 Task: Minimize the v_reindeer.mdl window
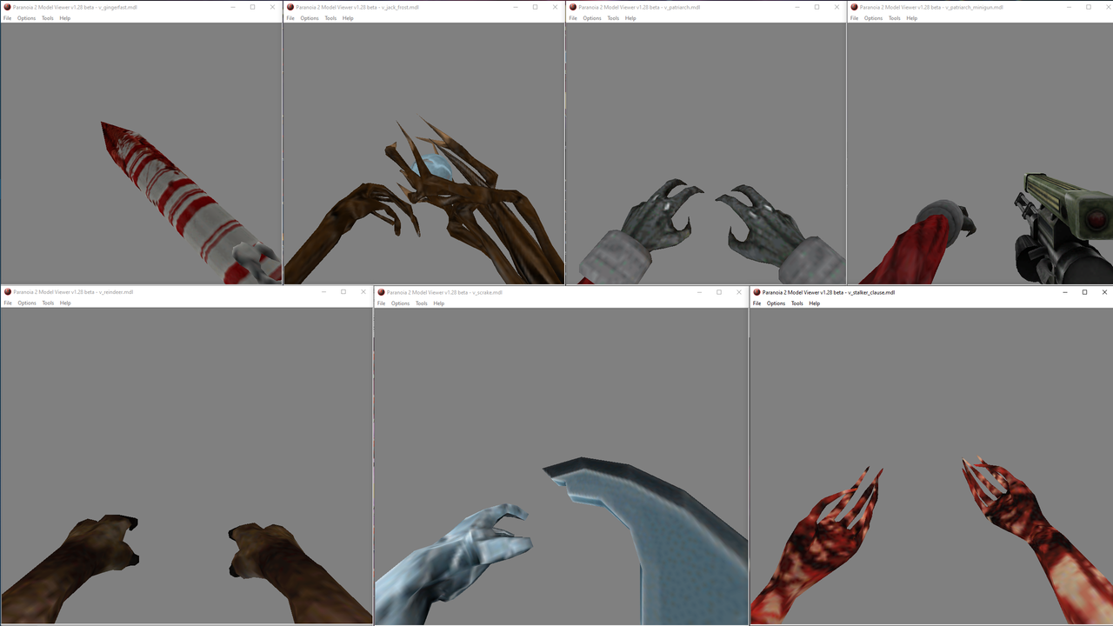[323, 292]
